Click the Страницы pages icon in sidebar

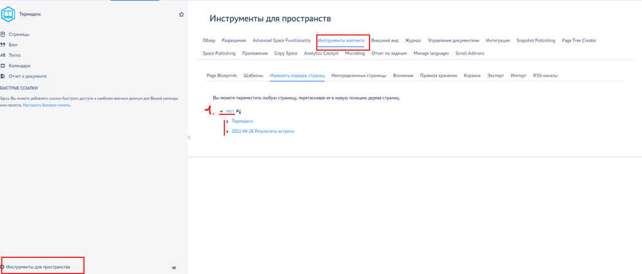click(3, 35)
